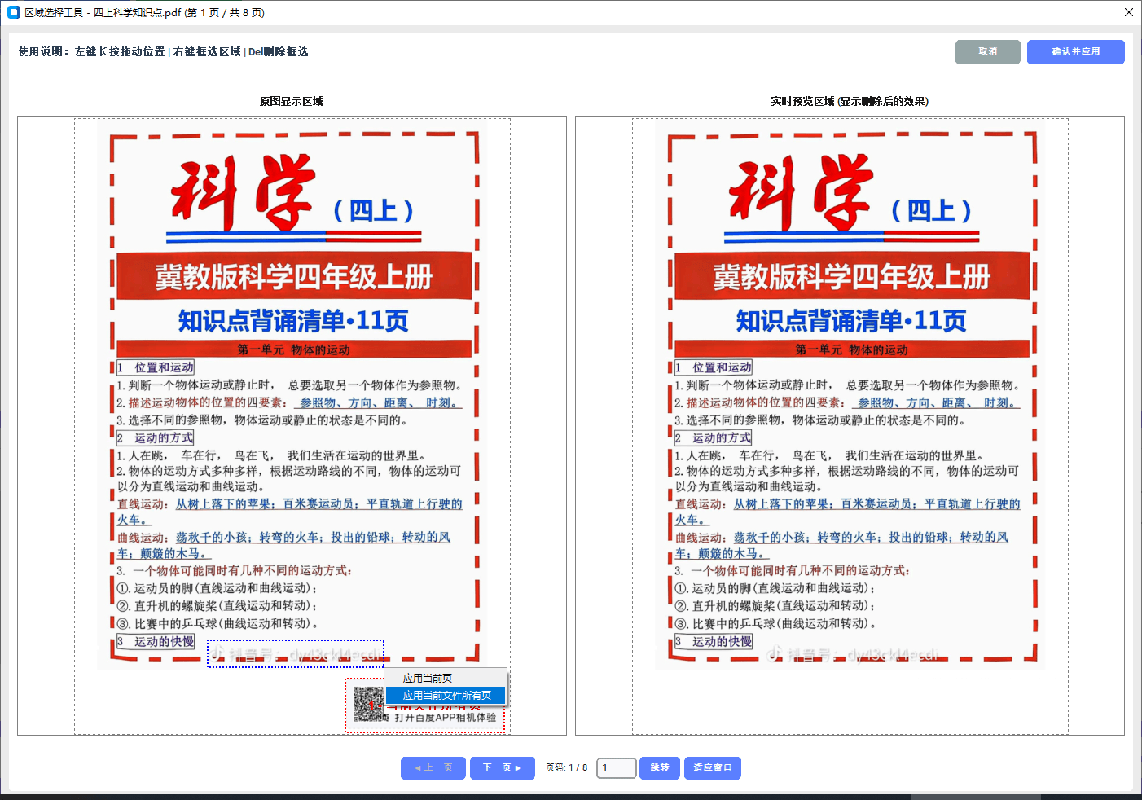This screenshot has height=800, width=1142.
Task: Click the 跳转 jump button
Action: pos(659,767)
